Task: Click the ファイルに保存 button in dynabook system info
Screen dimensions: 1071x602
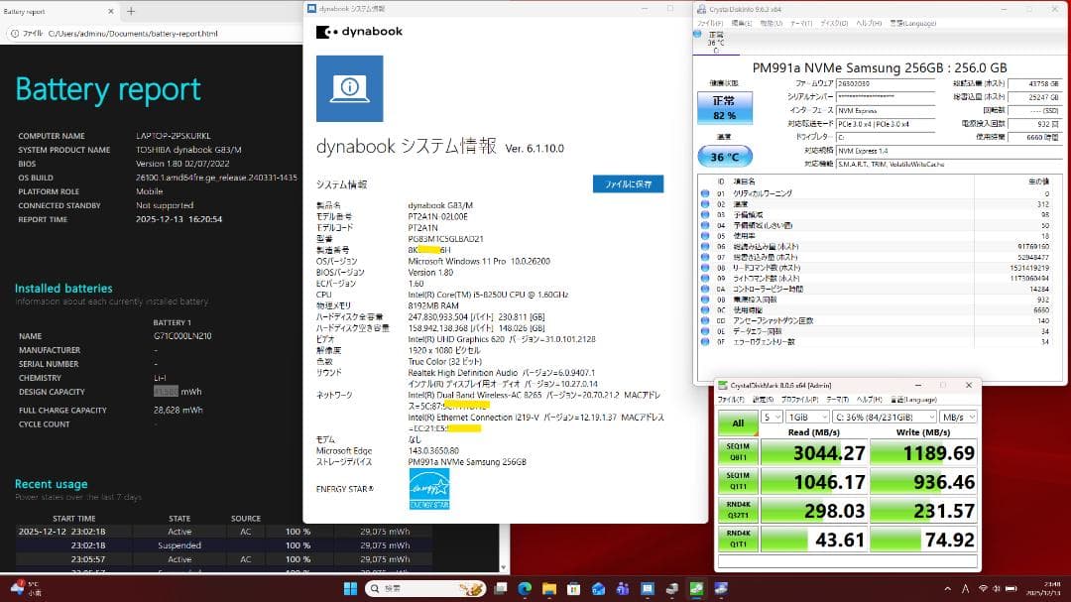Action: point(627,183)
